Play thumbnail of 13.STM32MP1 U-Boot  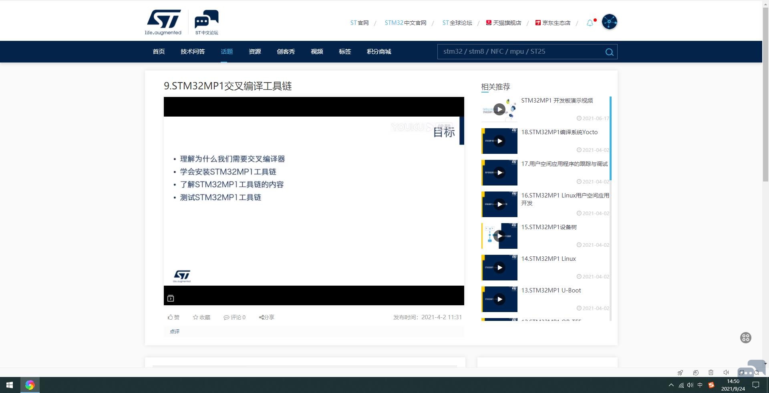coord(499,299)
